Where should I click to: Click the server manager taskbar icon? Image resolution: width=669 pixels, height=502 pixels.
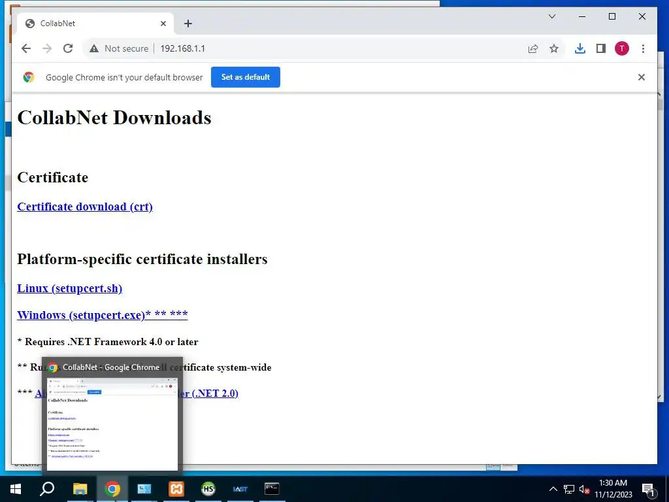[144, 489]
